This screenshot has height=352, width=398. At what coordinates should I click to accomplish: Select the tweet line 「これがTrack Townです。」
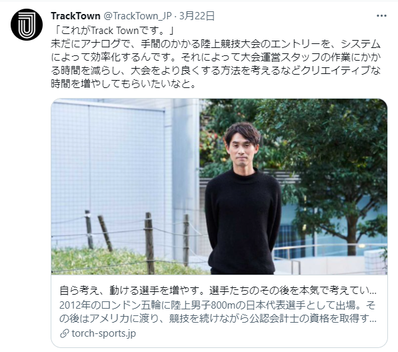(x=113, y=31)
